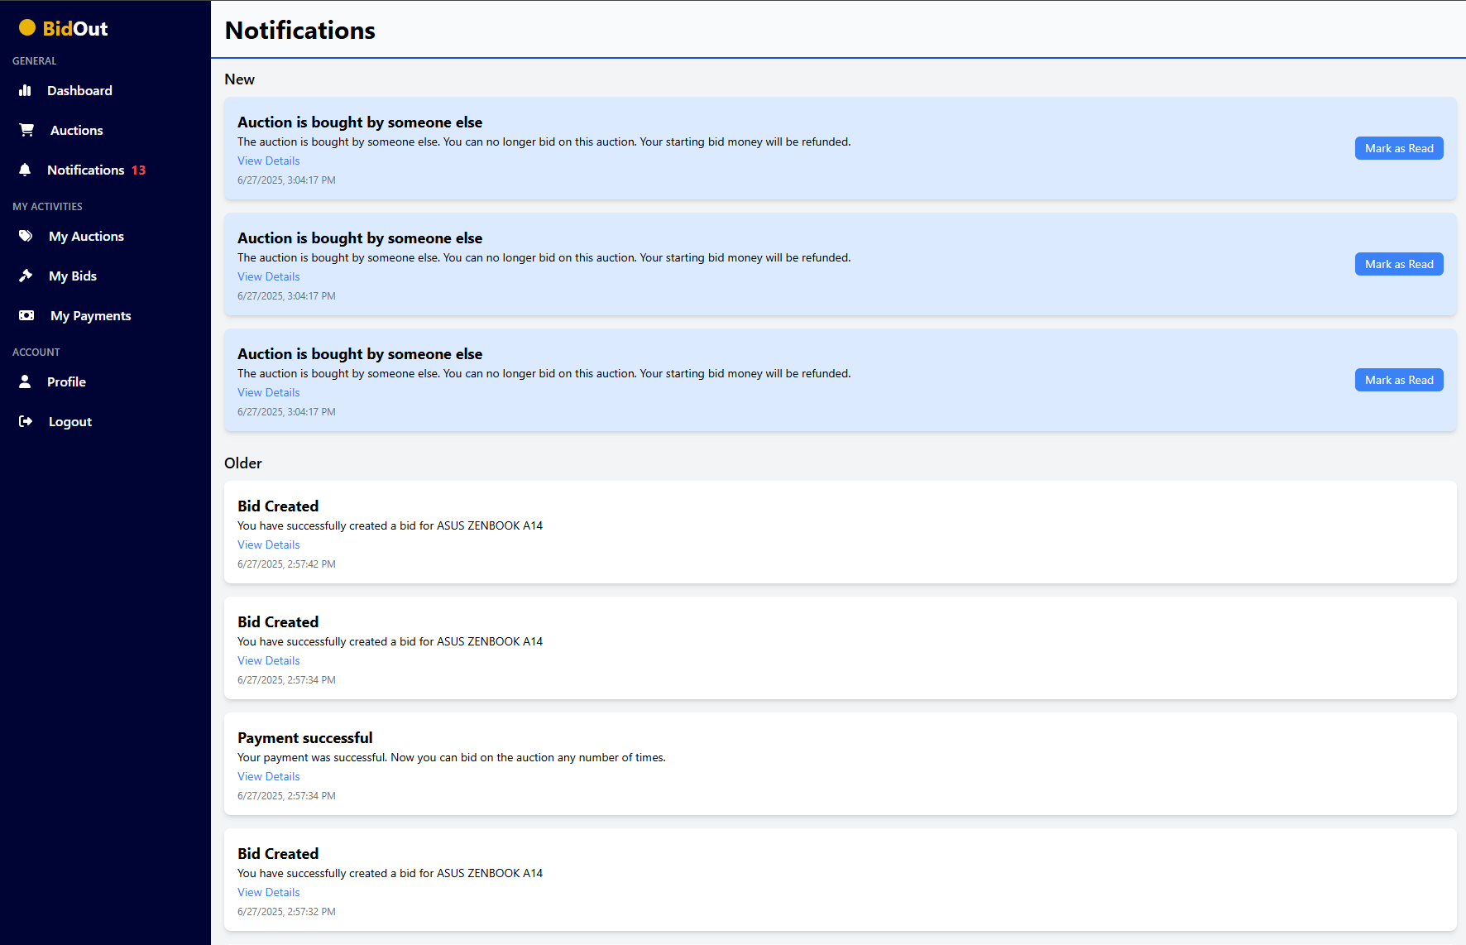This screenshot has height=945, width=1466.
Task: Click the money bill My Payments icon
Action: pos(26,315)
